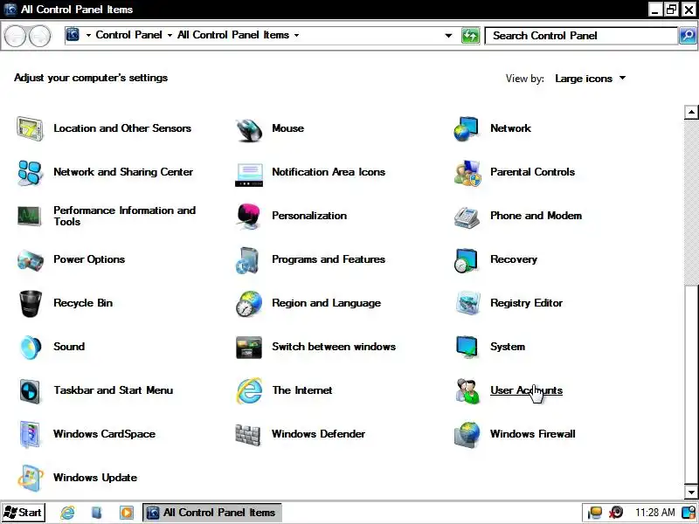Screen dimensions: 699x524
Task: Open the Region and Language icon
Action: tap(249, 303)
